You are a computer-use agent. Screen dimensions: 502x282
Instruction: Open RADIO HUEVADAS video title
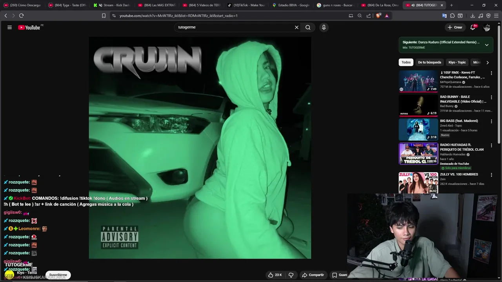[462, 147]
